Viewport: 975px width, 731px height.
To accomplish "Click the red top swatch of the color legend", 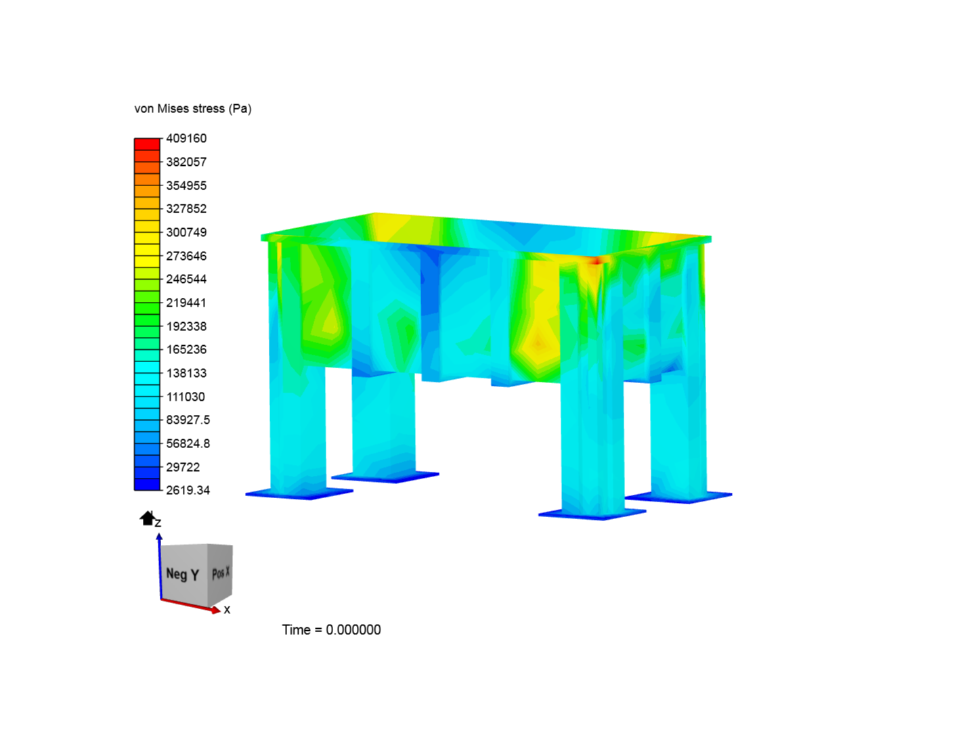I will click(147, 143).
